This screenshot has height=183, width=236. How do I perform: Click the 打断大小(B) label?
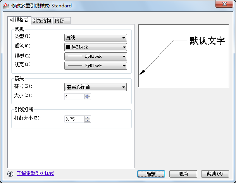pos(28,118)
